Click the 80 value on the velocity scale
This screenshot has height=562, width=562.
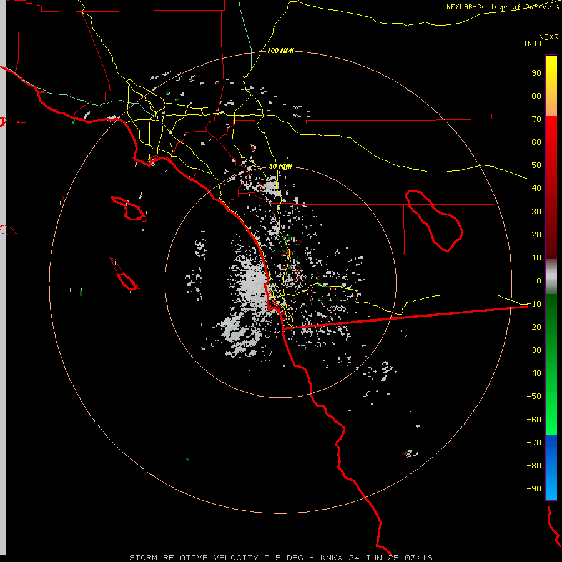pos(536,96)
